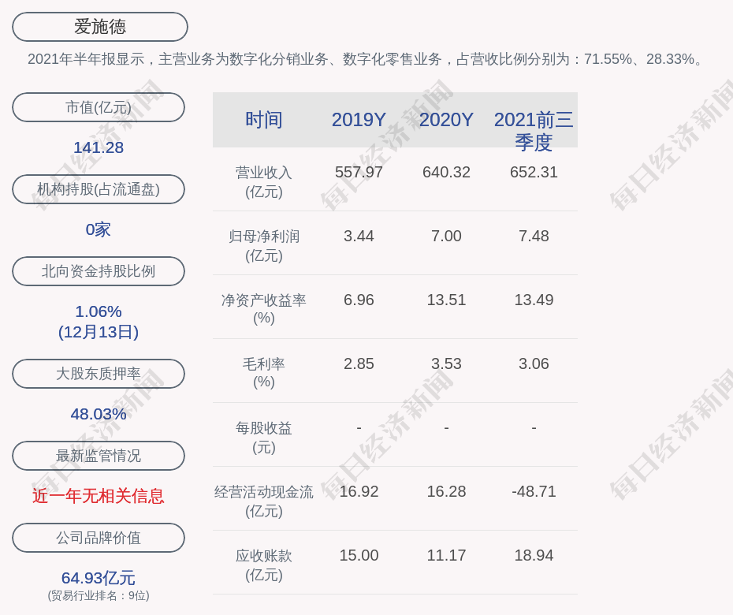Click the 大股东质押率 label pill
This screenshot has width=733, height=615.
(99, 373)
